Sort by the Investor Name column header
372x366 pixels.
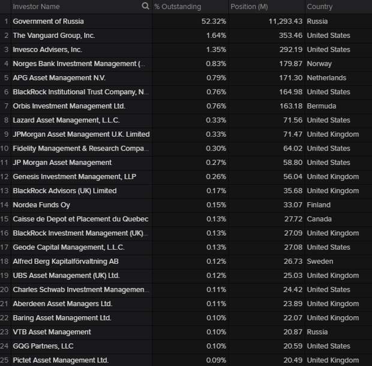click(36, 7)
